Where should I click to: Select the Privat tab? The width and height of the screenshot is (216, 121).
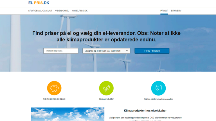[164, 11]
